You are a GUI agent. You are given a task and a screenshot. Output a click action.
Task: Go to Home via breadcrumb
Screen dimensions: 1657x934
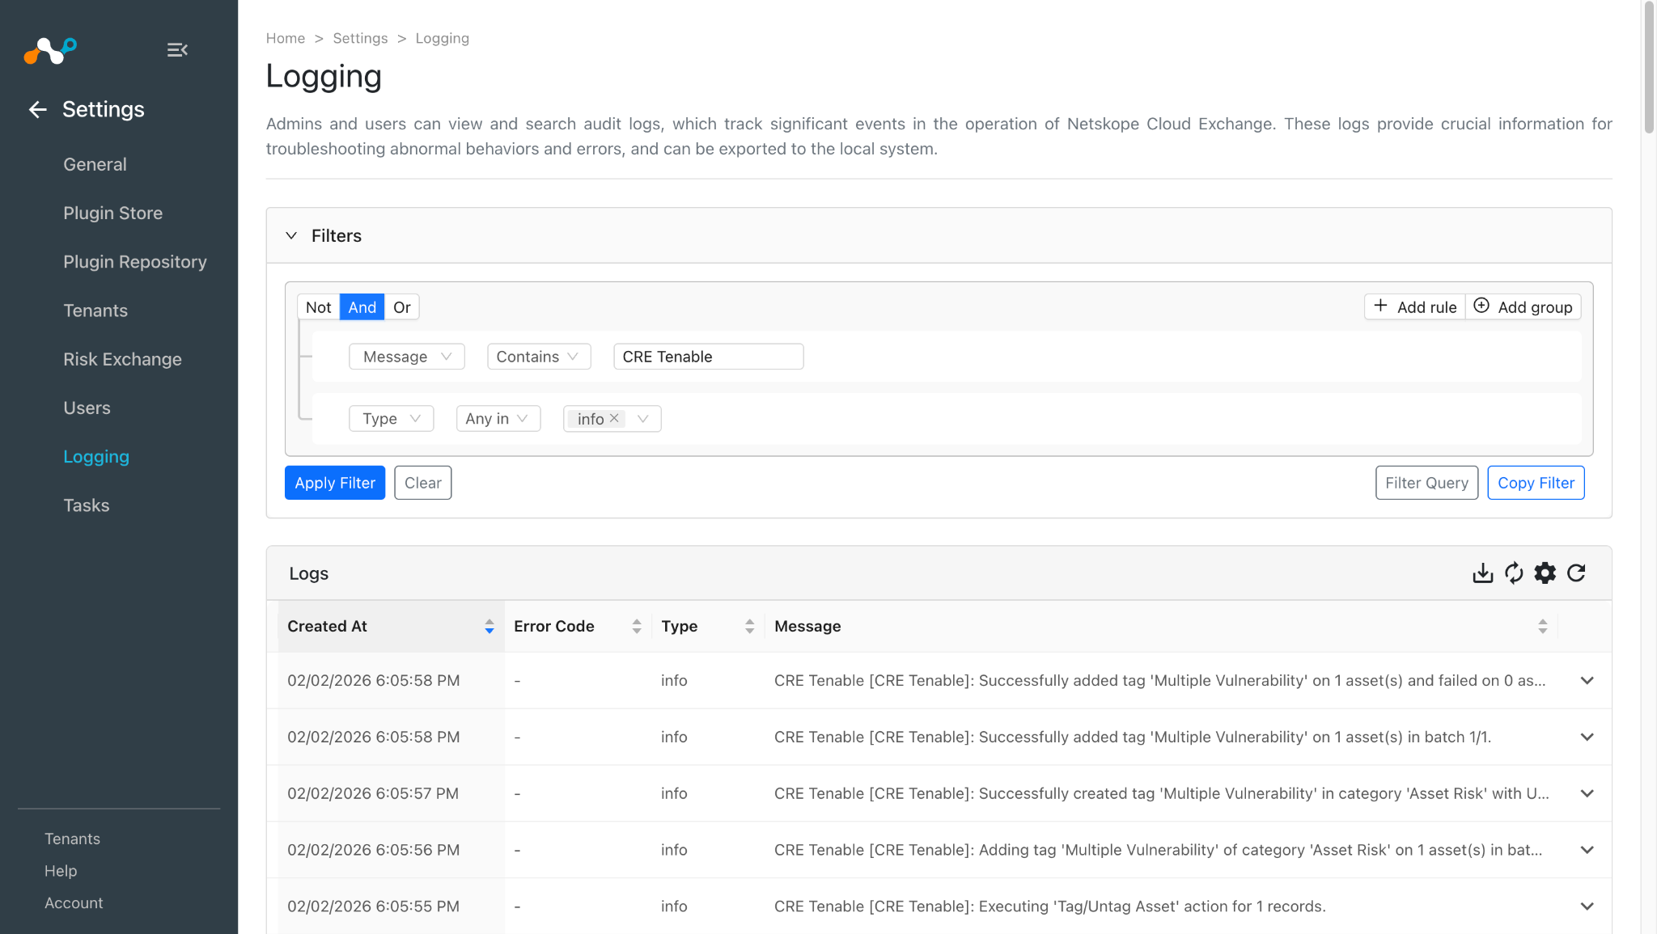tap(286, 38)
